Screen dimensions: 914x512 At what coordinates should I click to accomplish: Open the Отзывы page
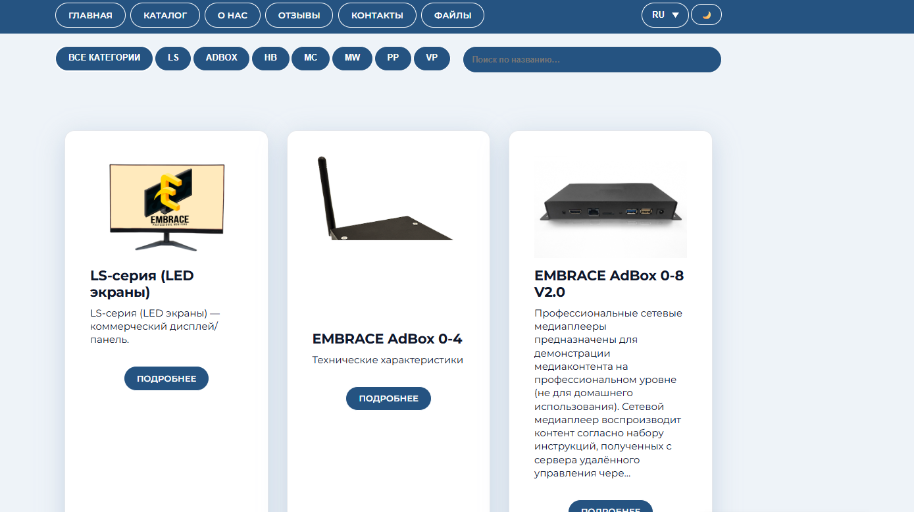[299, 15]
